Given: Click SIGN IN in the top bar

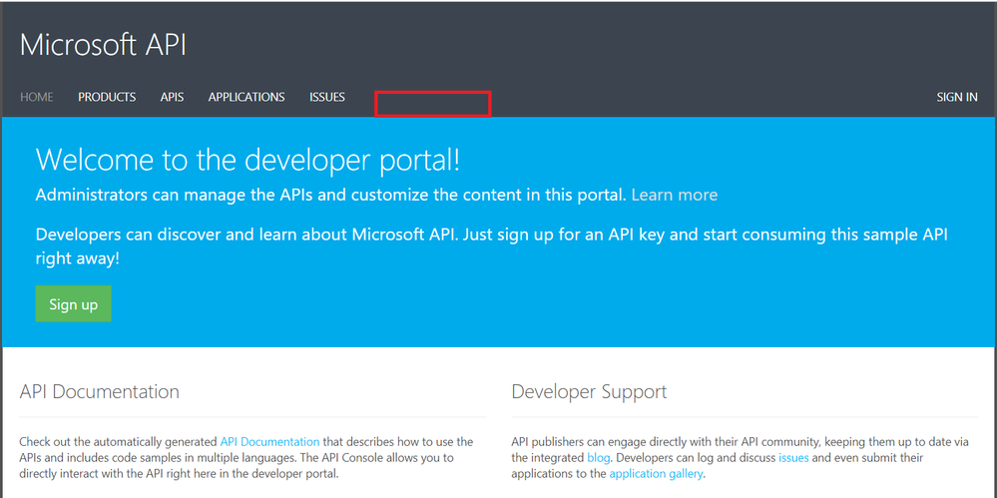Looking at the screenshot, I should [957, 98].
